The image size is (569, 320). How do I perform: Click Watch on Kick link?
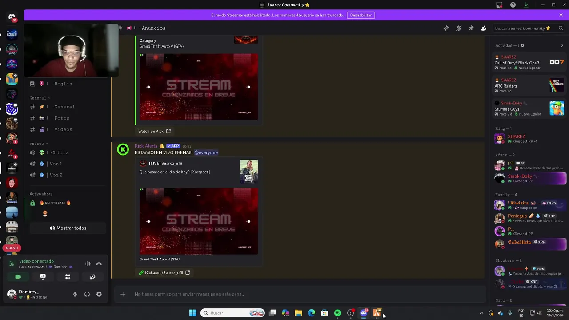click(x=154, y=131)
